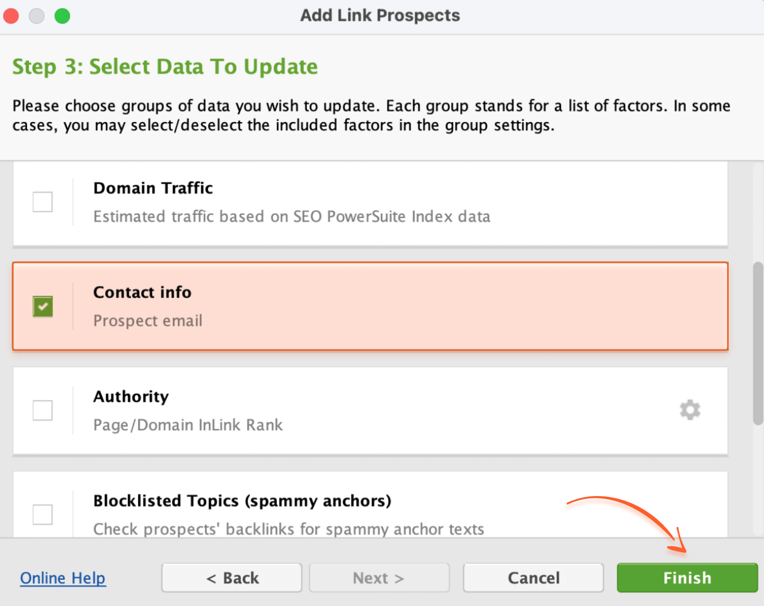This screenshot has height=606, width=764.
Task: Click the Prospect email description text
Action: click(148, 321)
